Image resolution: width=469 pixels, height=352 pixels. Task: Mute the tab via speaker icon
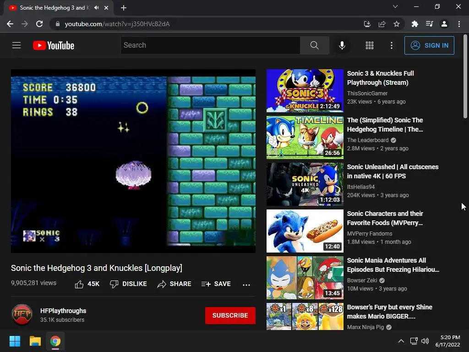pyautogui.click(x=96, y=8)
